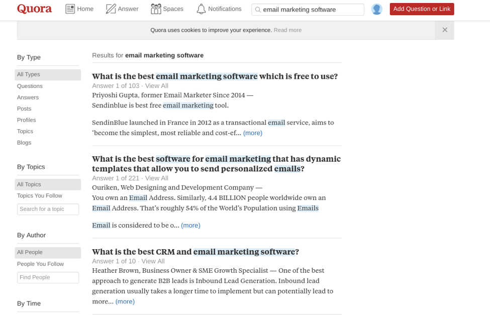Click the search magnifier icon
Viewport: 490px width, 315px height.
[258, 10]
